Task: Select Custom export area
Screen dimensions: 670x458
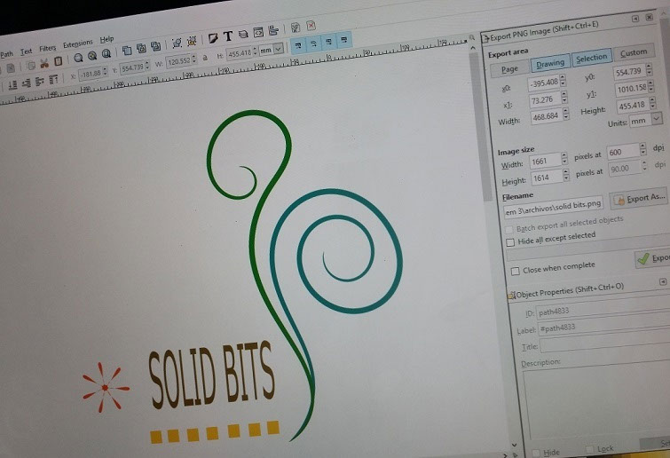Action: 634,52
